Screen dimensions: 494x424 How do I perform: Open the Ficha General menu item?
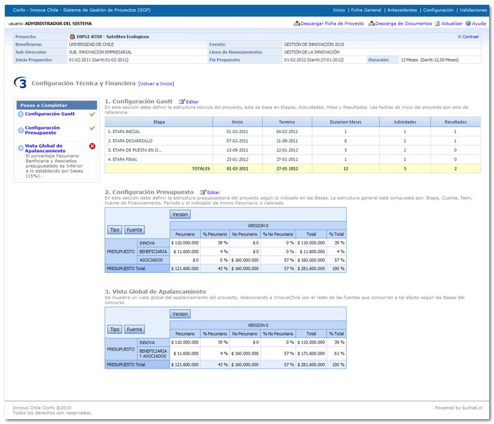[x=366, y=10]
